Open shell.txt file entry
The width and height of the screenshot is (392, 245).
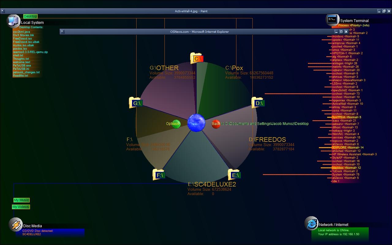coord(18,55)
